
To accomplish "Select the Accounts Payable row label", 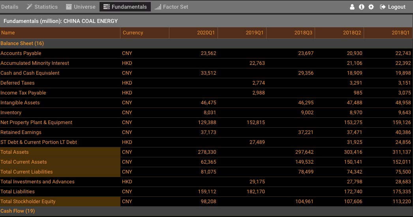I will 21,53.
